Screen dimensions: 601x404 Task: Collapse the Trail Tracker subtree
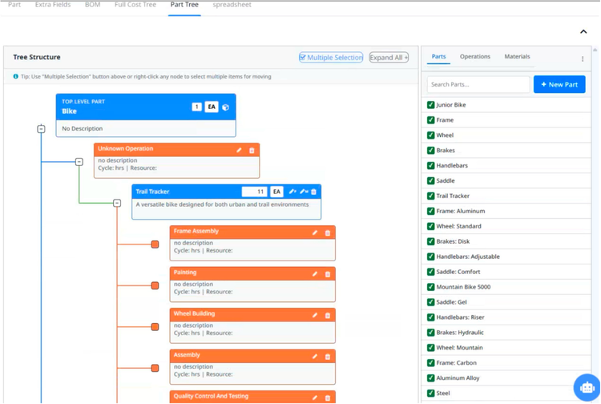[x=117, y=203]
